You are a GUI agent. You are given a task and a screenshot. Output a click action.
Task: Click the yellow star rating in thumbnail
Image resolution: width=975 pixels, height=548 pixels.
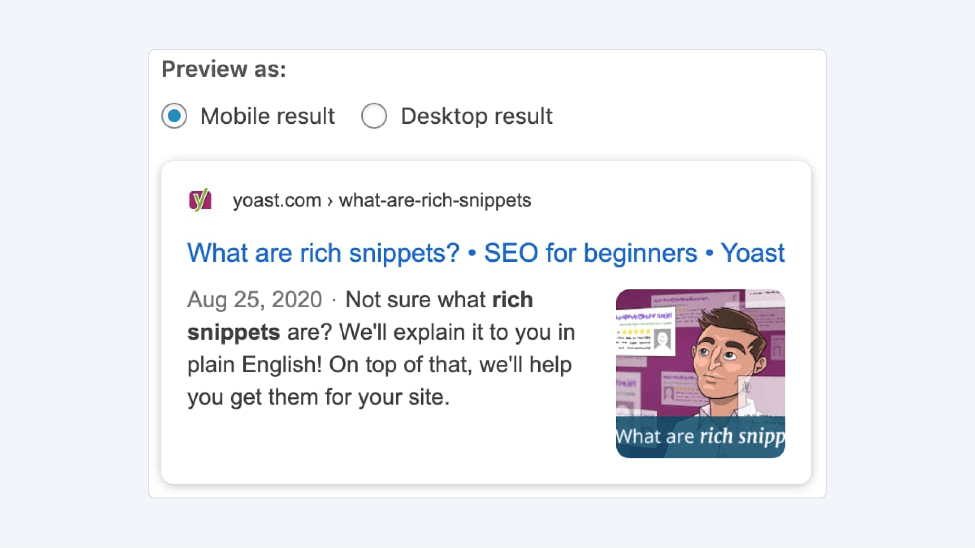[x=636, y=332]
